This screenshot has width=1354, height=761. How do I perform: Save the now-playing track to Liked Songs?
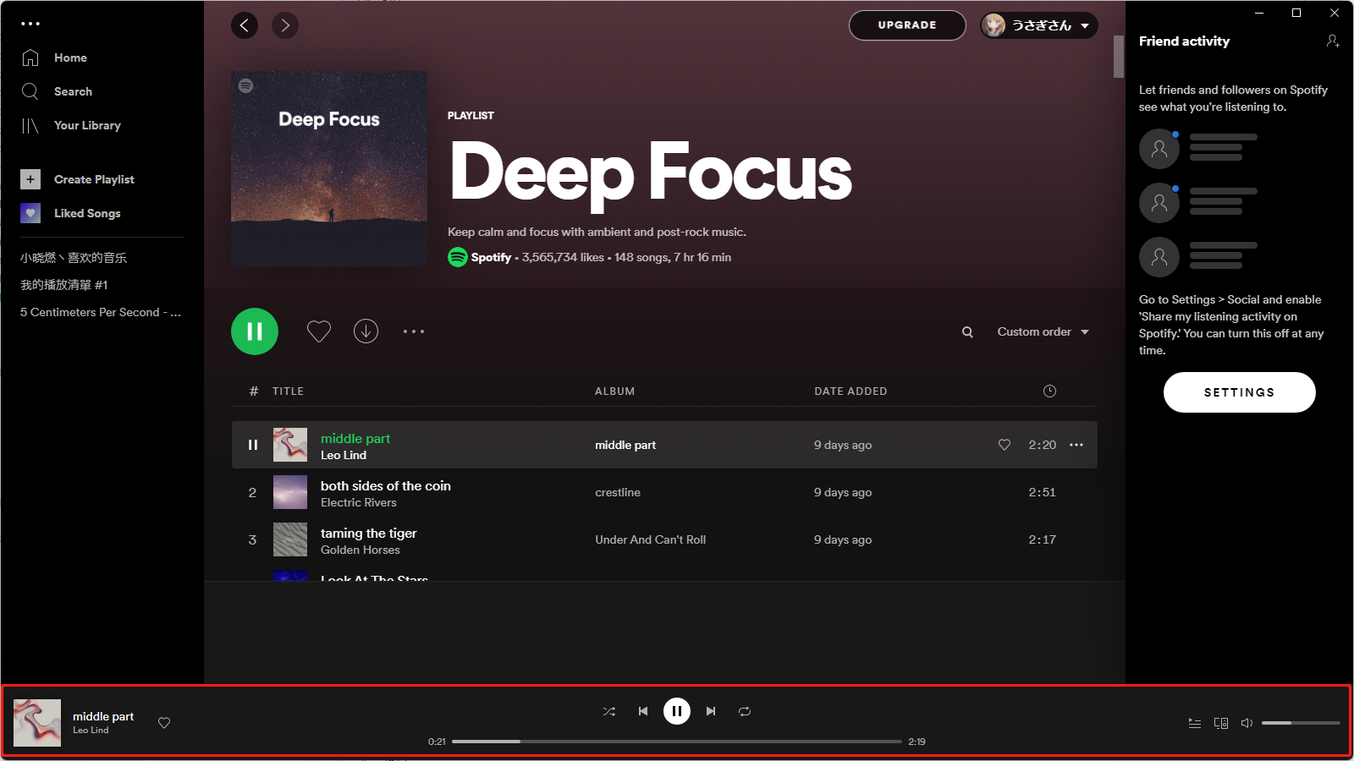pyautogui.click(x=164, y=723)
